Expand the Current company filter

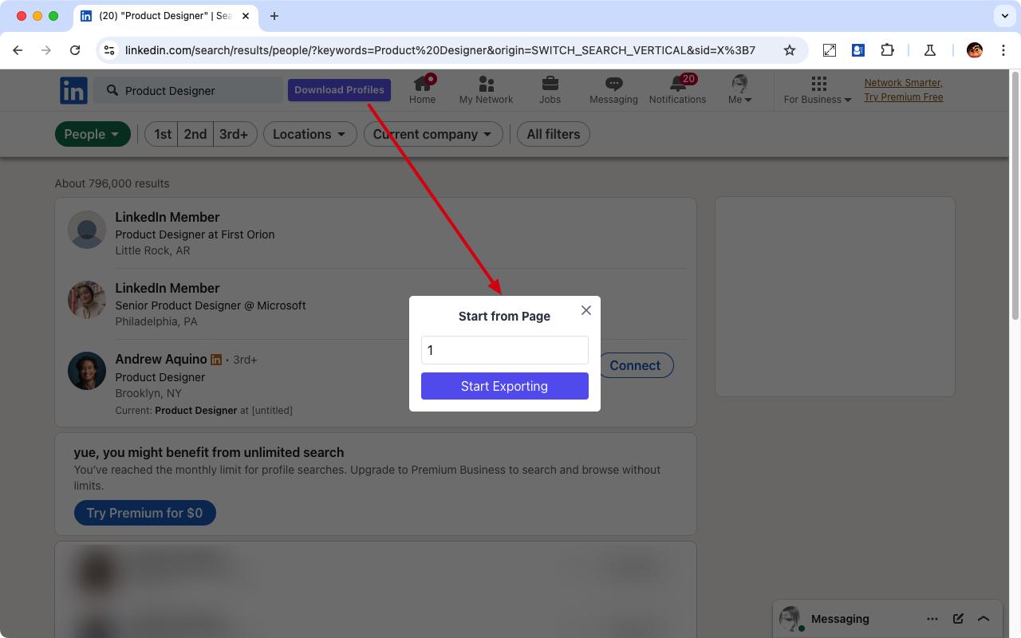coord(432,134)
